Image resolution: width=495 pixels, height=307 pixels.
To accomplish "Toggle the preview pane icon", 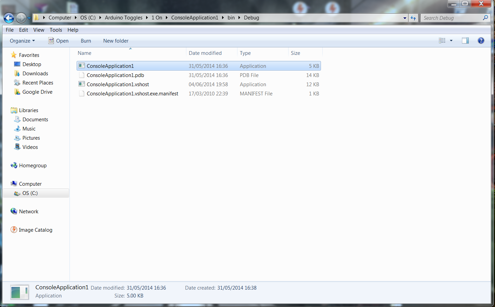I will point(465,41).
